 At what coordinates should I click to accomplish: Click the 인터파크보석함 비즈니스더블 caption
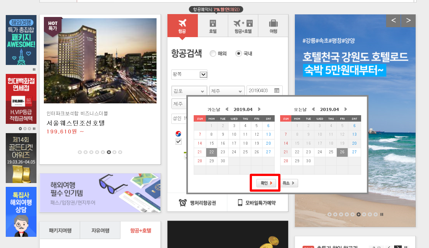[x=77, y=113]
